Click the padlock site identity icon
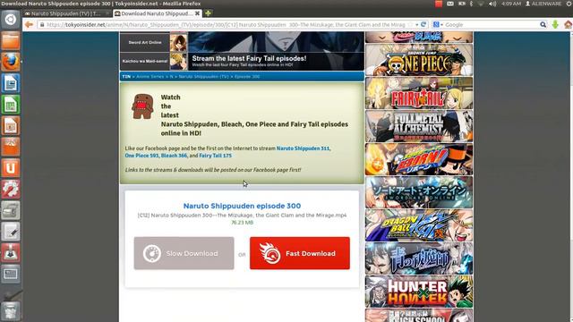This screenshot has width=573, height=322. (x=42, y=24)
